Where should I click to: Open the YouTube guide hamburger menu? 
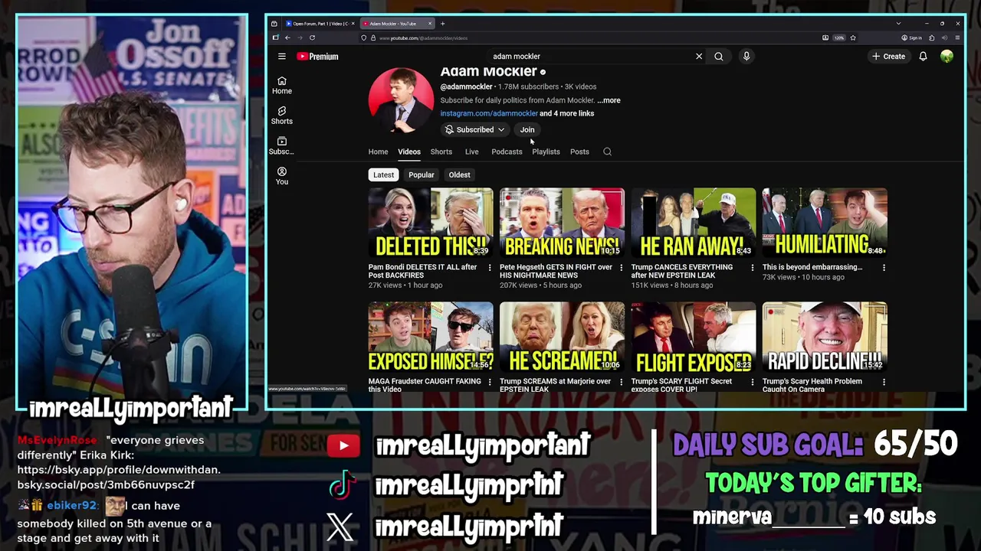click(282, 57)
